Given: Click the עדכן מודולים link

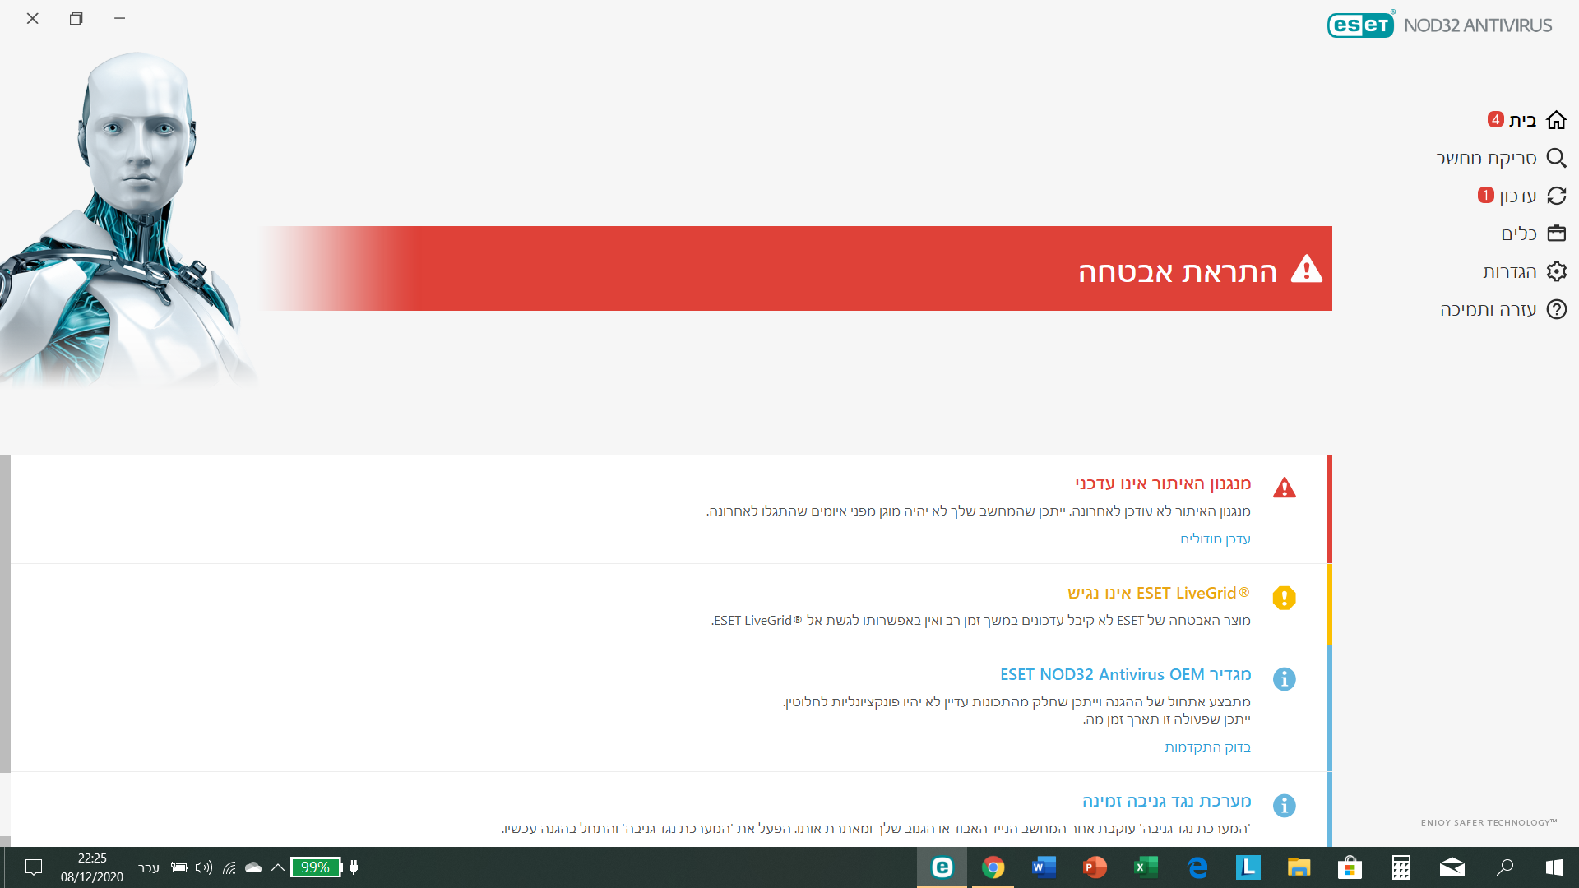Looking at the screenshot, I should click(1215, 539).
